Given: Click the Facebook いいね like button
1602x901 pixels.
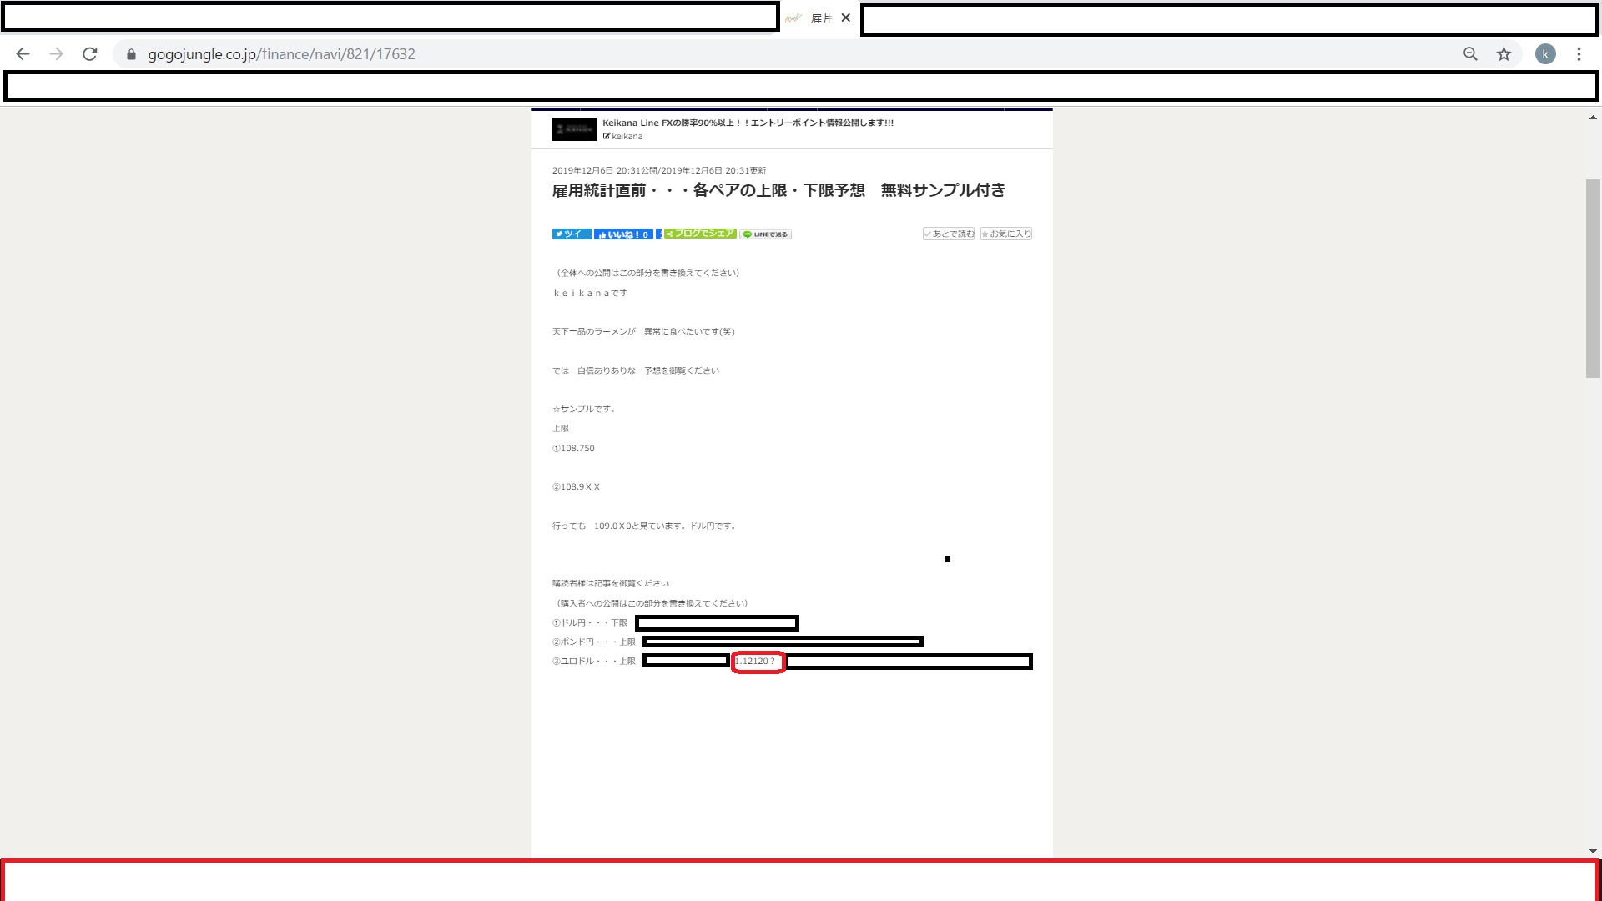Looking at the screenshot, I should pos(623,234).
